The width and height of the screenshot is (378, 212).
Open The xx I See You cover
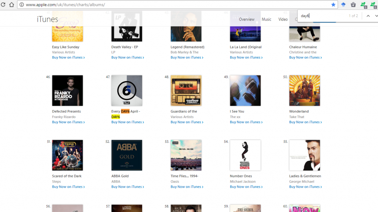click(x=245, y=91)
